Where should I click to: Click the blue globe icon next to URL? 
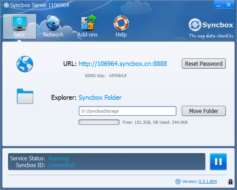coord(25,64)
